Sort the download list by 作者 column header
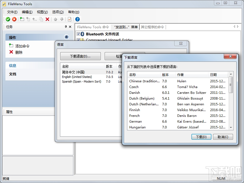The width and height of the screenshot is (244, 183). 192,75
